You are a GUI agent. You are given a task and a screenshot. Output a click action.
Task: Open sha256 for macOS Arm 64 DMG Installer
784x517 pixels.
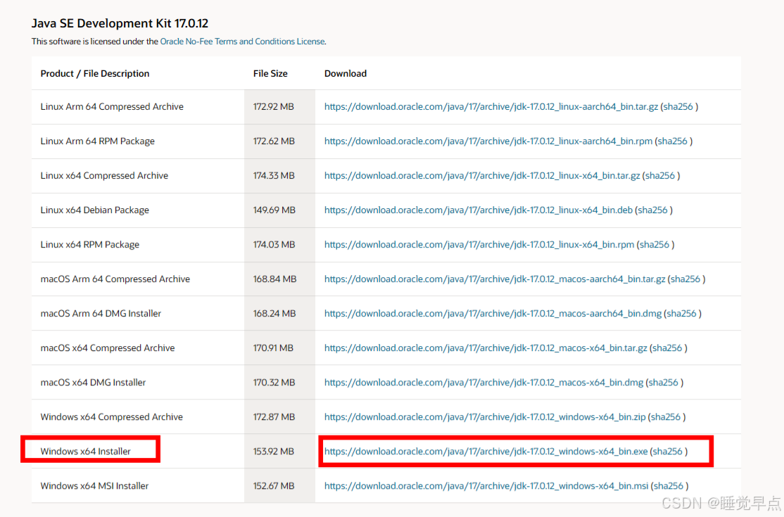click(681, 313)
